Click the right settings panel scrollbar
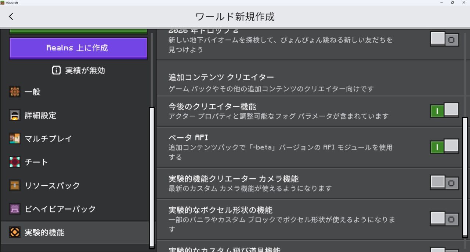The width and height of the screenshot is (470, 252). [x=465, y=177]
